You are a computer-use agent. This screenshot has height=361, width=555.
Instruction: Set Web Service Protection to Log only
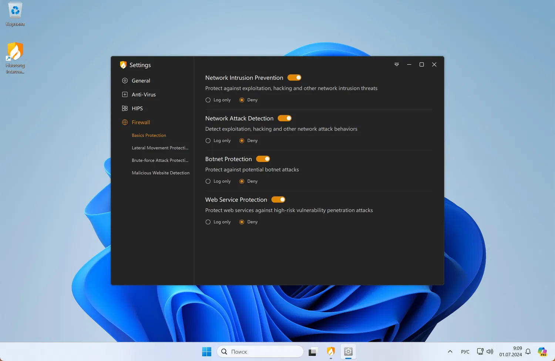(218, 222)
